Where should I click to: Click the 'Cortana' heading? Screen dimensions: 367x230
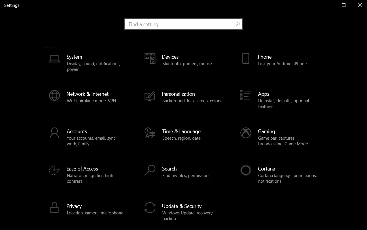(x=266, y=169)
